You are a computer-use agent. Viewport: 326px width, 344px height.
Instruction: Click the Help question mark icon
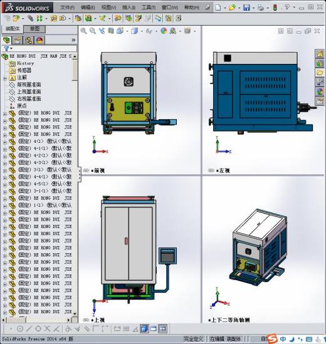tap(287, 8)
